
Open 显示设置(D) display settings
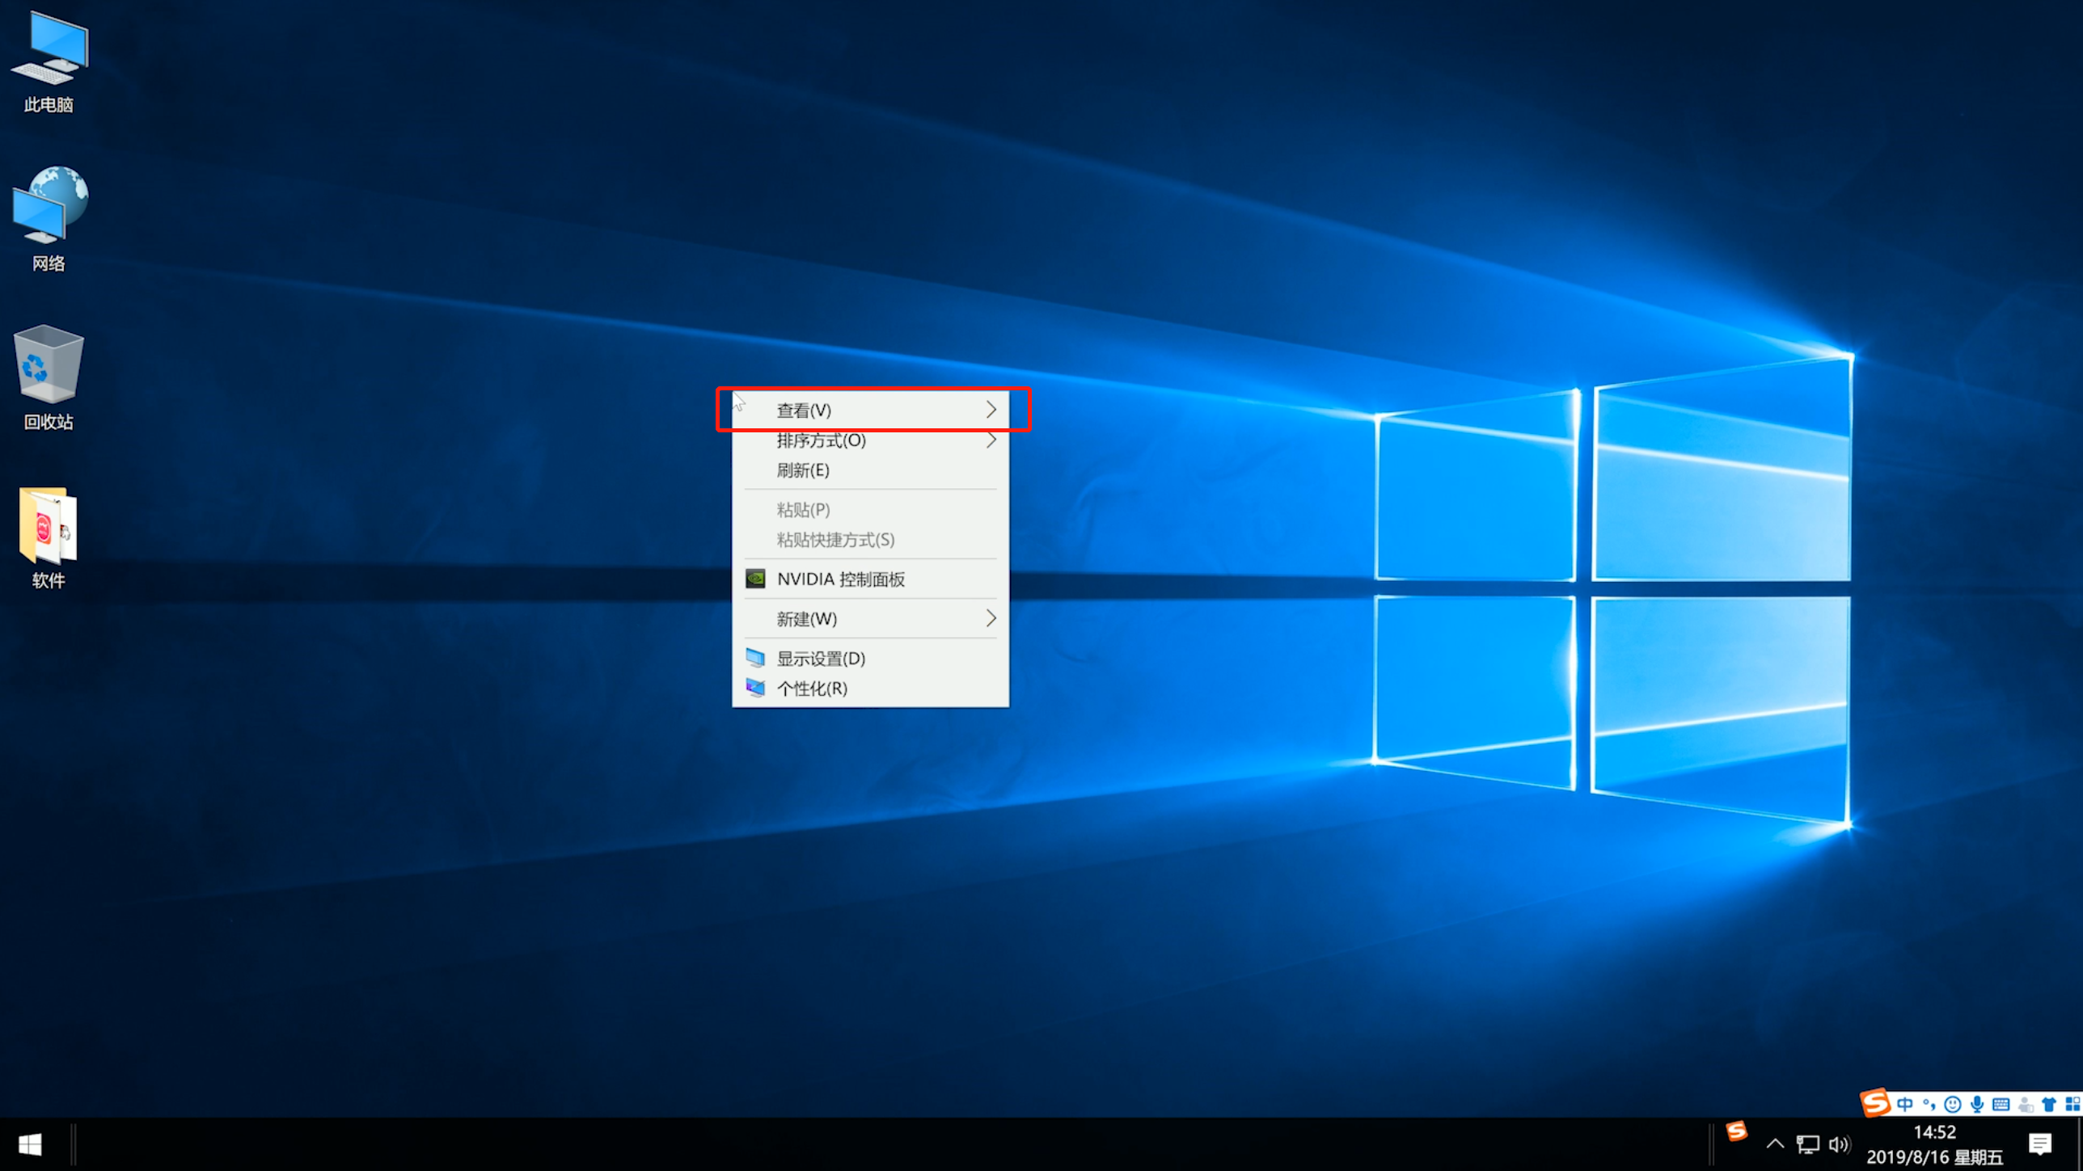pos(871,659)
